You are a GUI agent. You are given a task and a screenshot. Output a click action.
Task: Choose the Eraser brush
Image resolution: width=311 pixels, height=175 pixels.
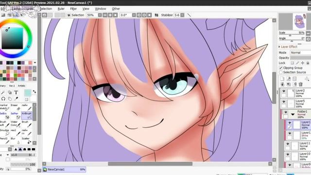pos(16,107)
